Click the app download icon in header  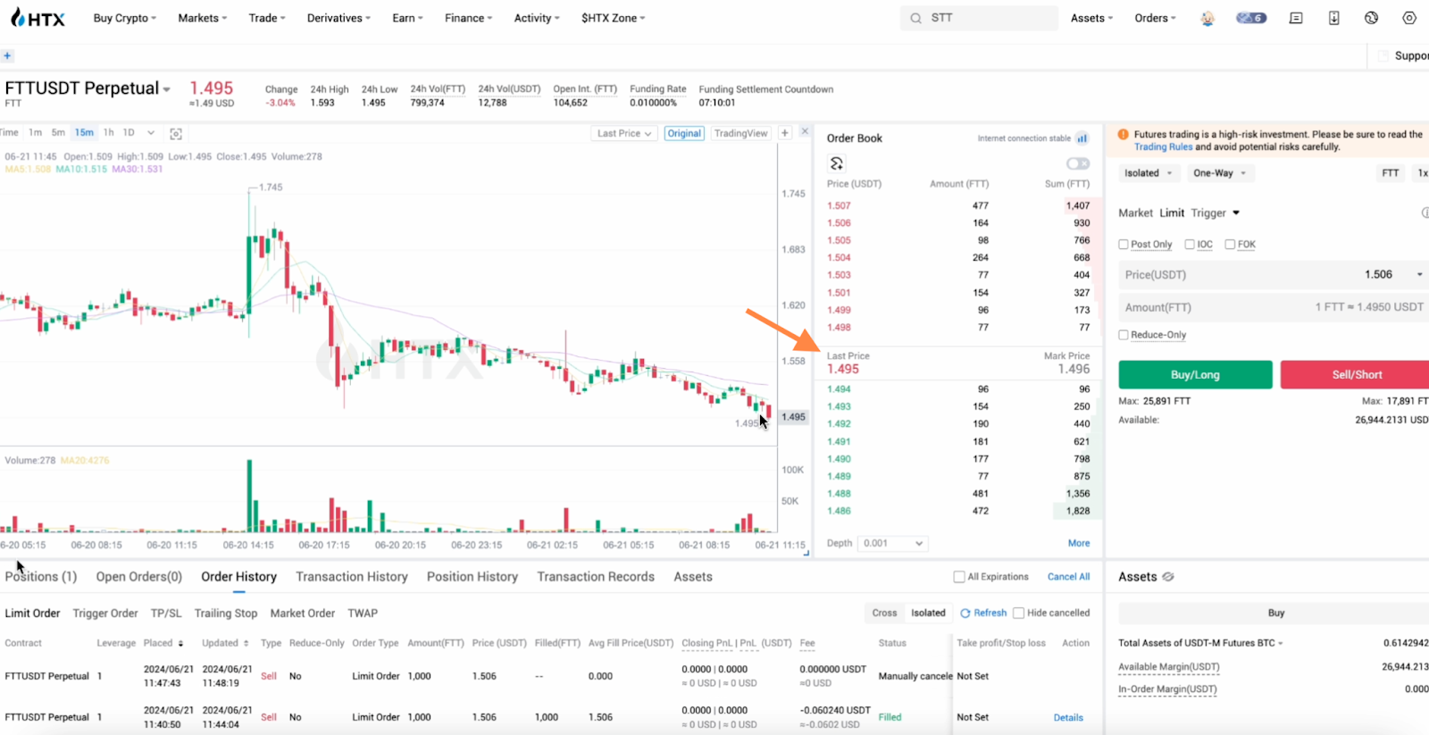1333,18
